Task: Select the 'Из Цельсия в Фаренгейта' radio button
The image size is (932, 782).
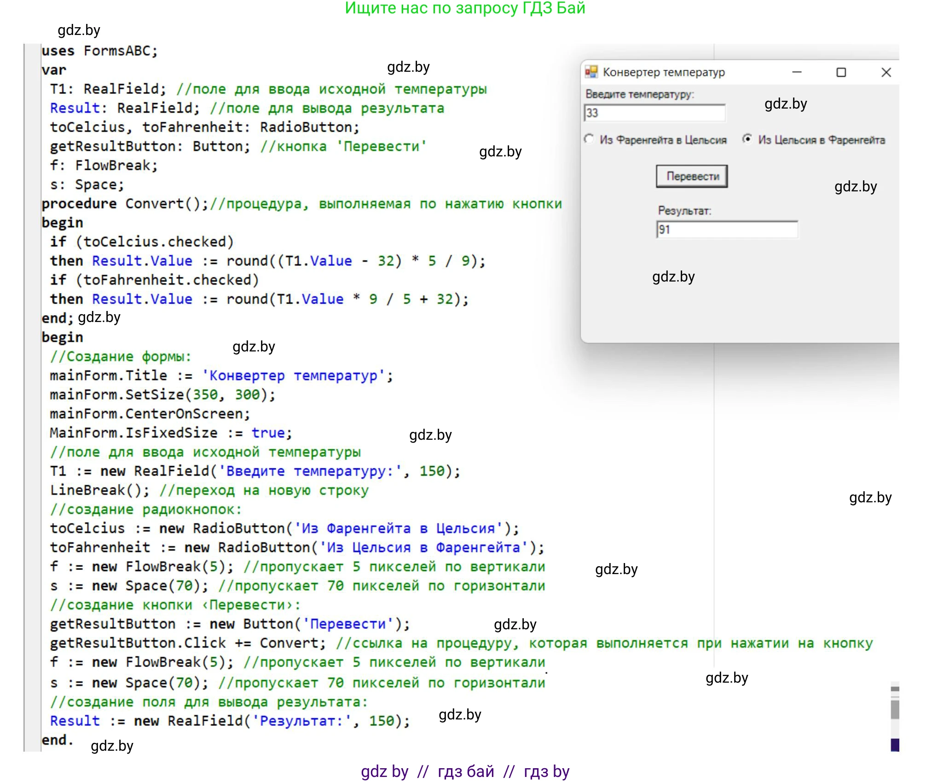Action: point(747,139)
